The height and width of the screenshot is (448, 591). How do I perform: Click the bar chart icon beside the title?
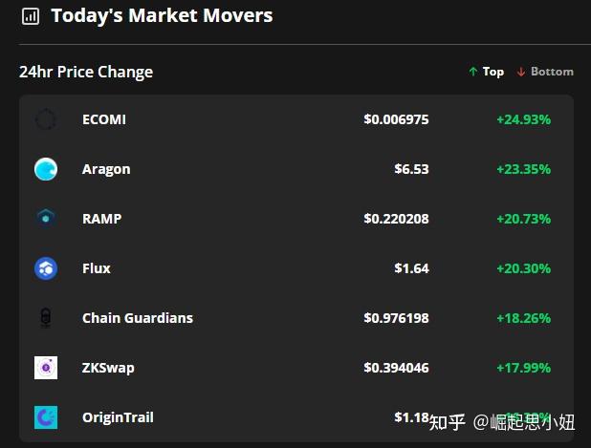31,16
